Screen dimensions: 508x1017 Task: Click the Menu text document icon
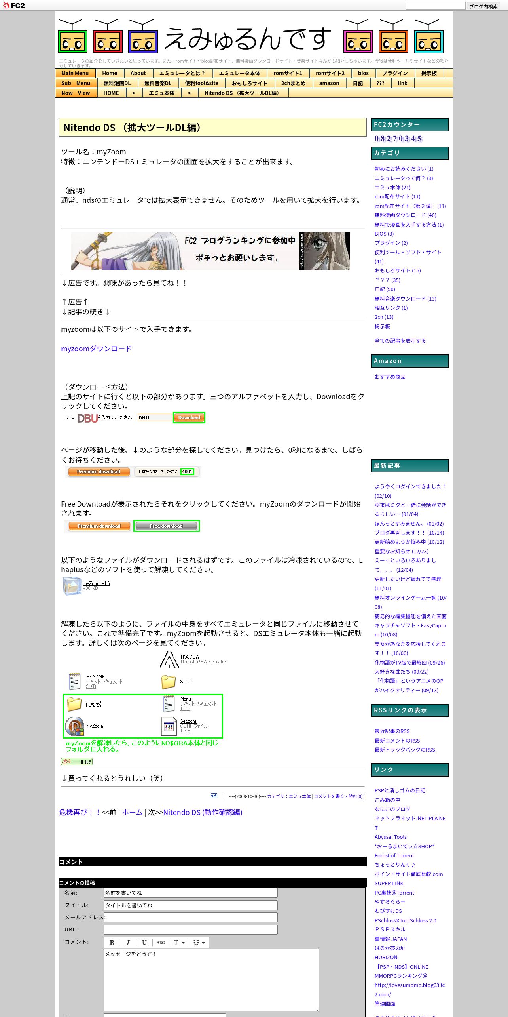(169, 704)
